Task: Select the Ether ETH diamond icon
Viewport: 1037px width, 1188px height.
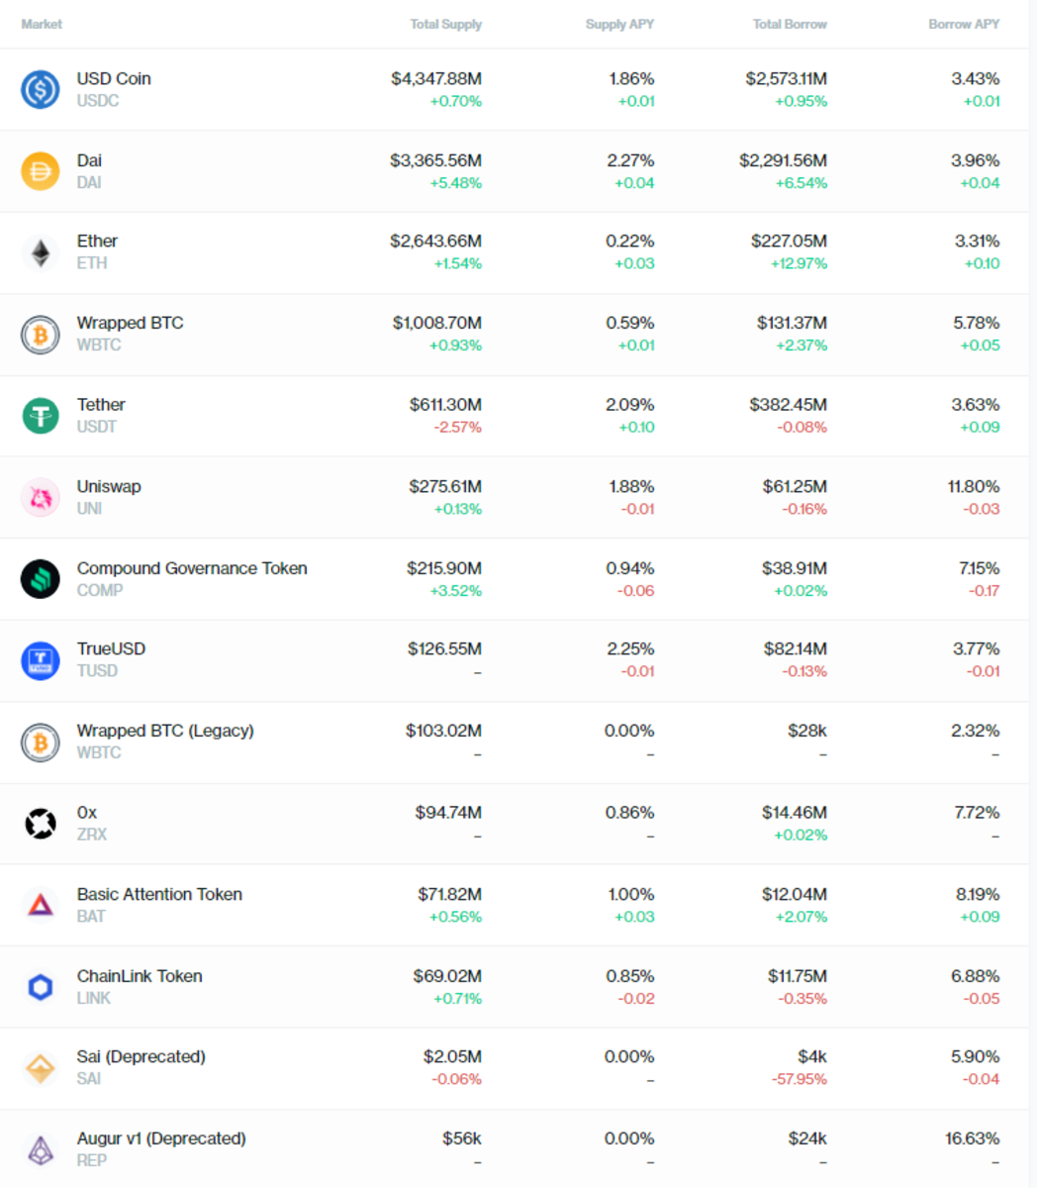Action: pyautogui.click(x=41, y=251)
